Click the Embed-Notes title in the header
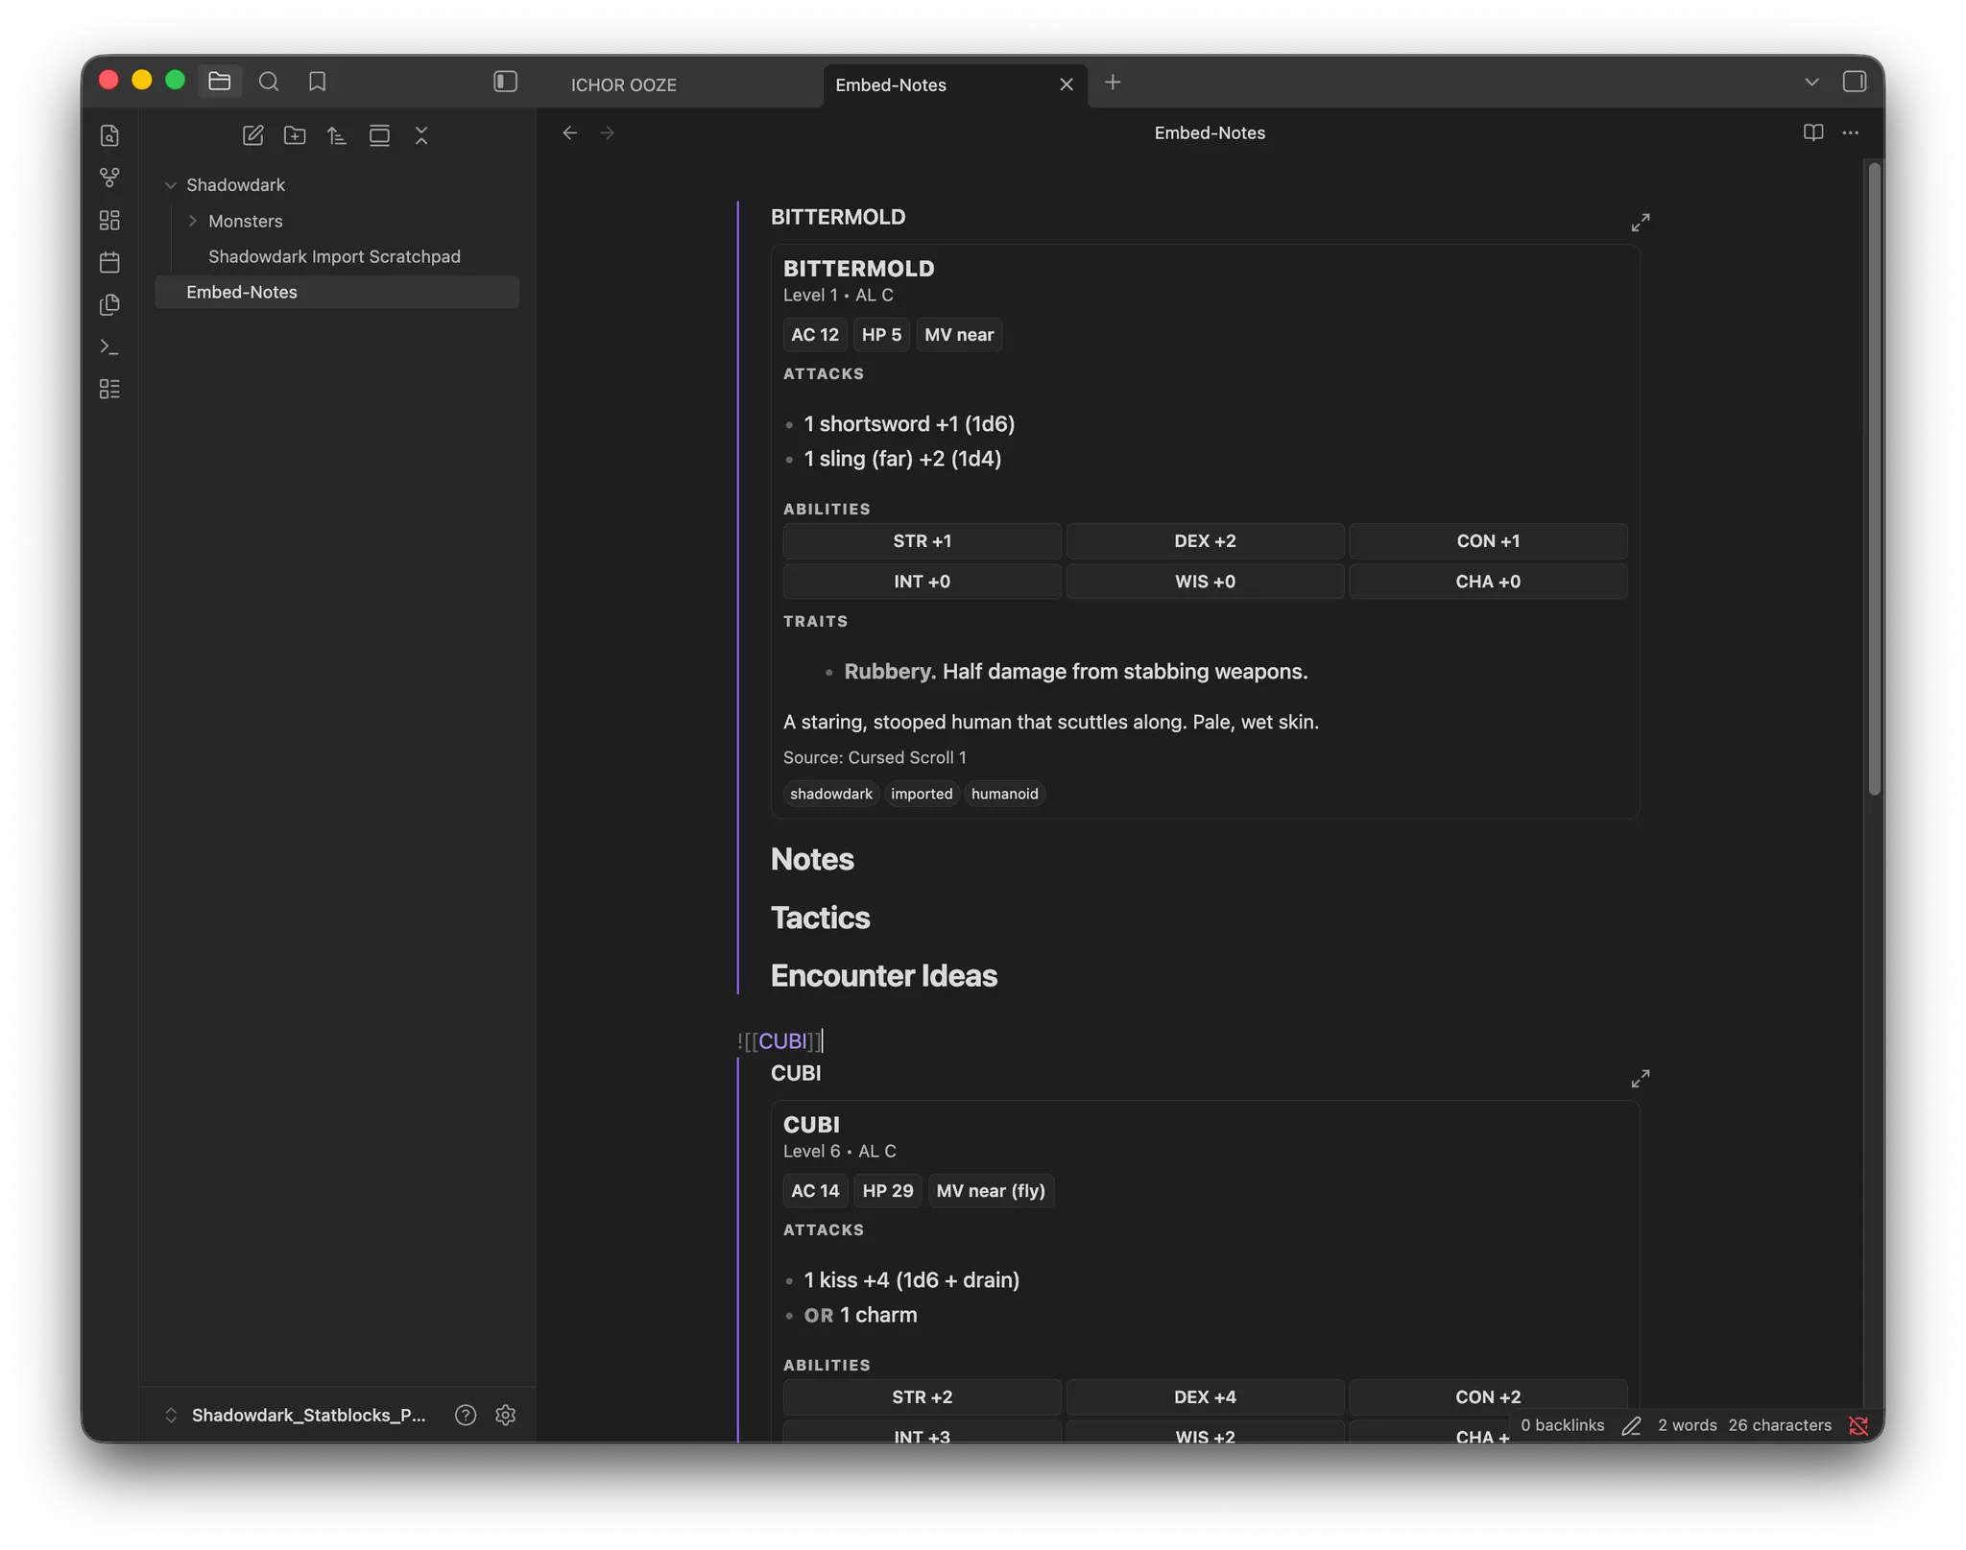Image resolution: width=1966 pixels, height=1550 pixels. (1210, 132)
